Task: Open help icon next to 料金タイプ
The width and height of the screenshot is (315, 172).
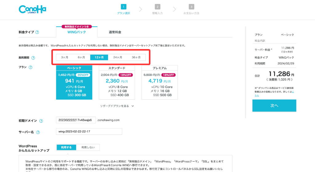Action: (x=37, y=32)
